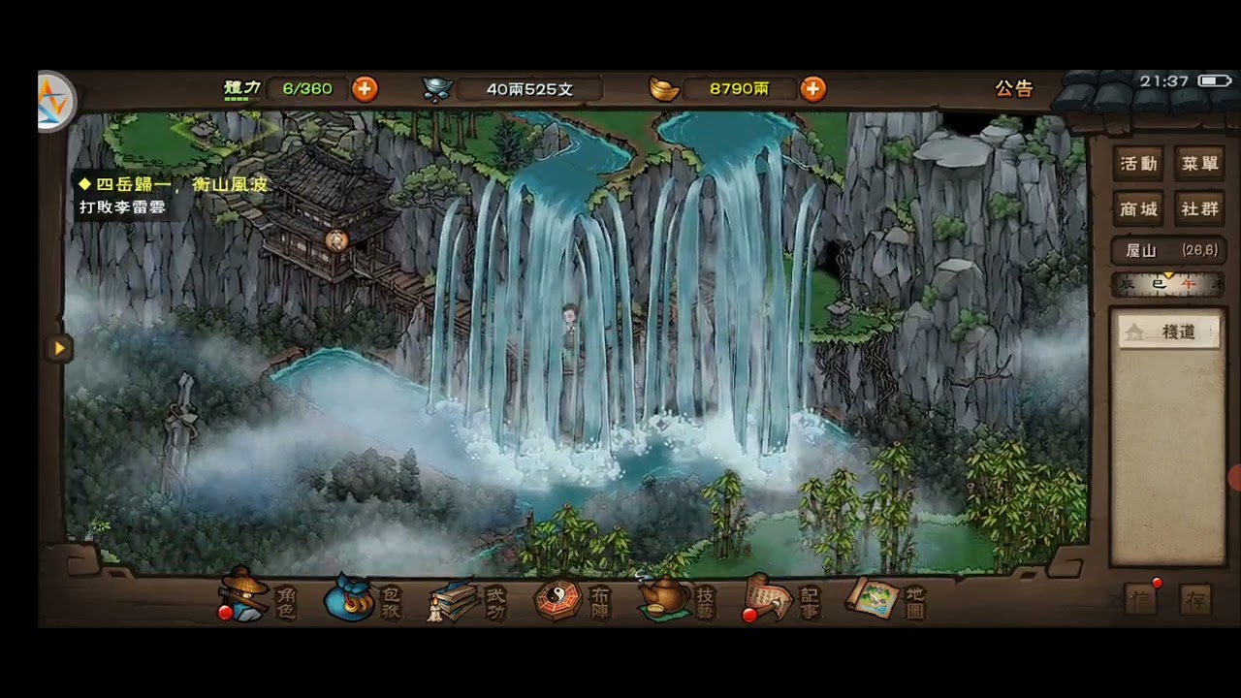The image size is (1241, 698).
Task: Open 活動 events
Action: pyautogui.click(x=1138, y=164)
